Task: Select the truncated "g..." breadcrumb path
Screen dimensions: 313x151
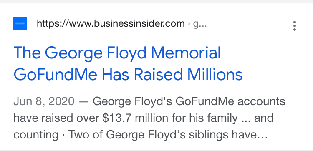Action: tap(200, 25)
